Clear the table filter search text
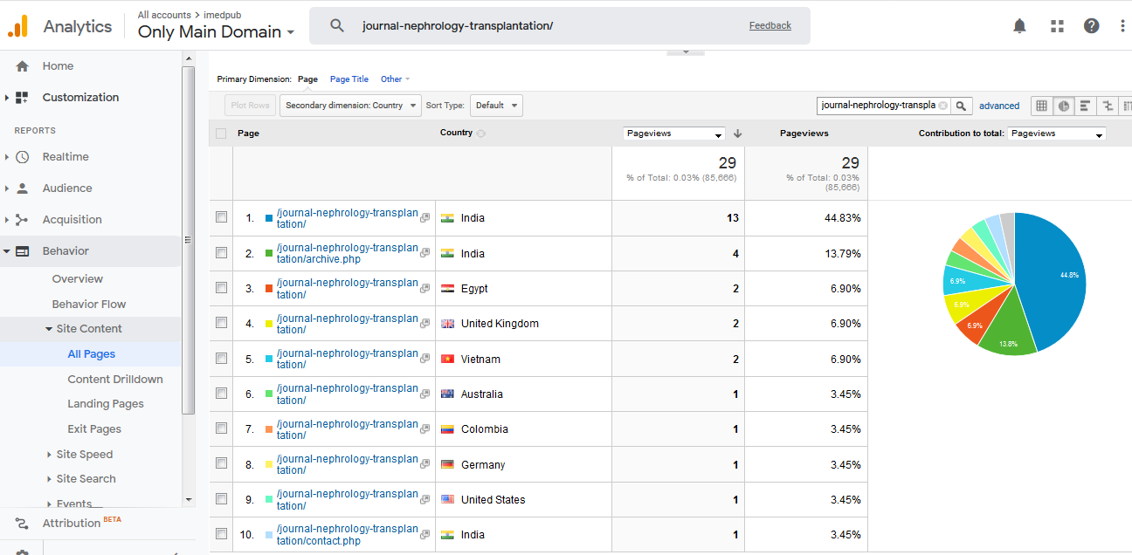 click(x=942, y=106)
